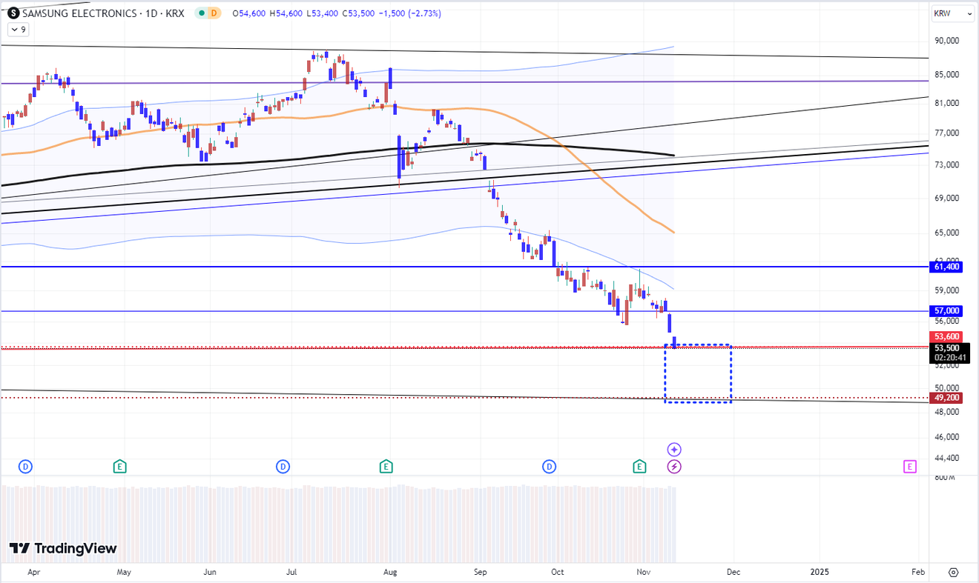Click the C53,500 close value
979x583 pixels.
click(360, 13)
